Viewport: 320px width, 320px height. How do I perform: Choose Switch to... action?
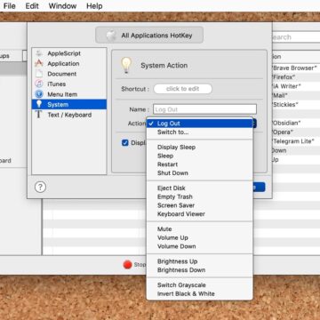tap(200, 132)
